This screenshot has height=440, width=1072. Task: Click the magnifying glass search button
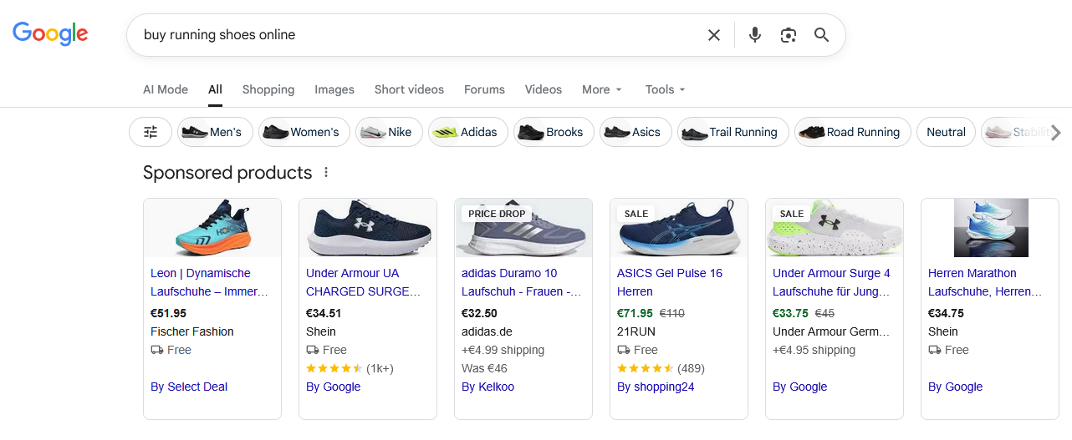pos(822,35)
